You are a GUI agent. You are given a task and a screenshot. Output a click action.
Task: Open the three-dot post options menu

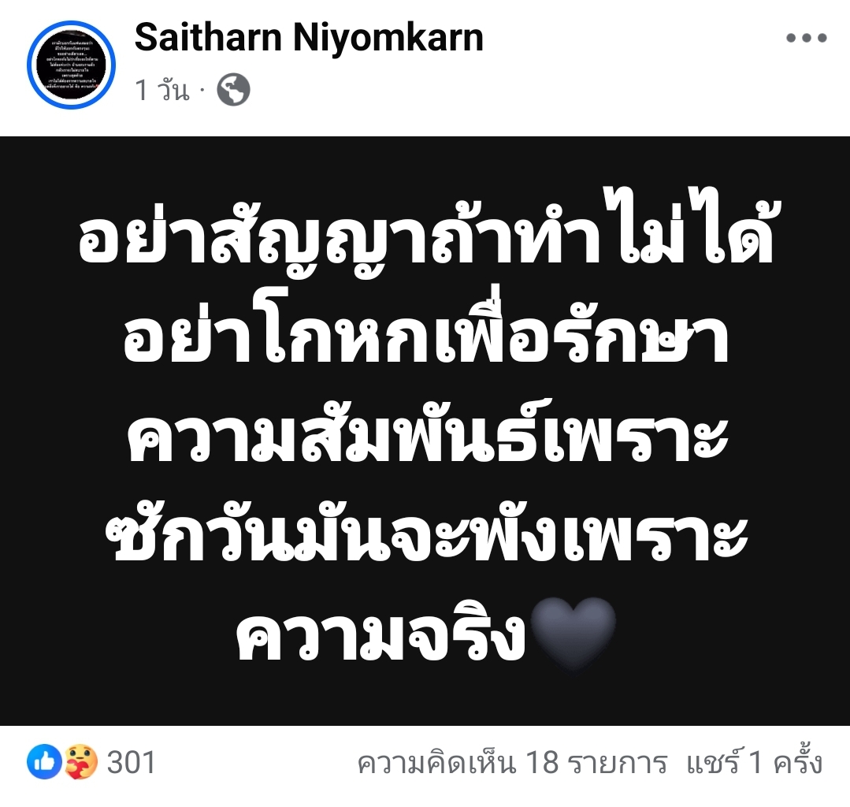pos(807,38)
